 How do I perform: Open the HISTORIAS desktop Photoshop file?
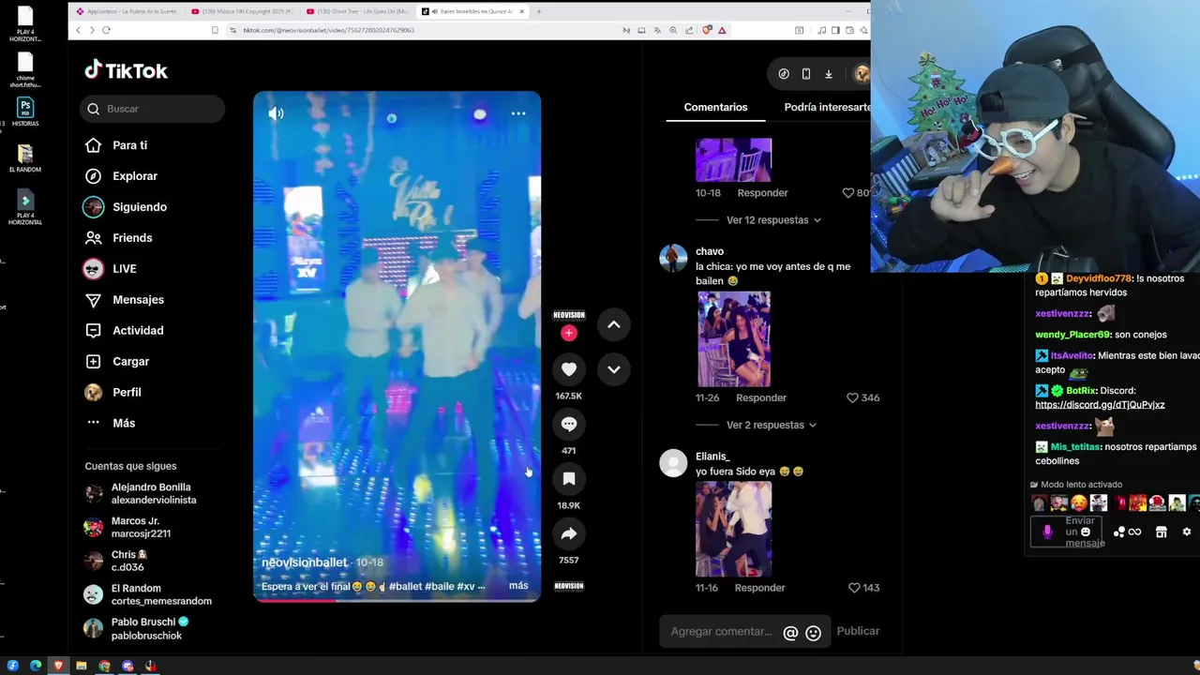coord(25,112)
